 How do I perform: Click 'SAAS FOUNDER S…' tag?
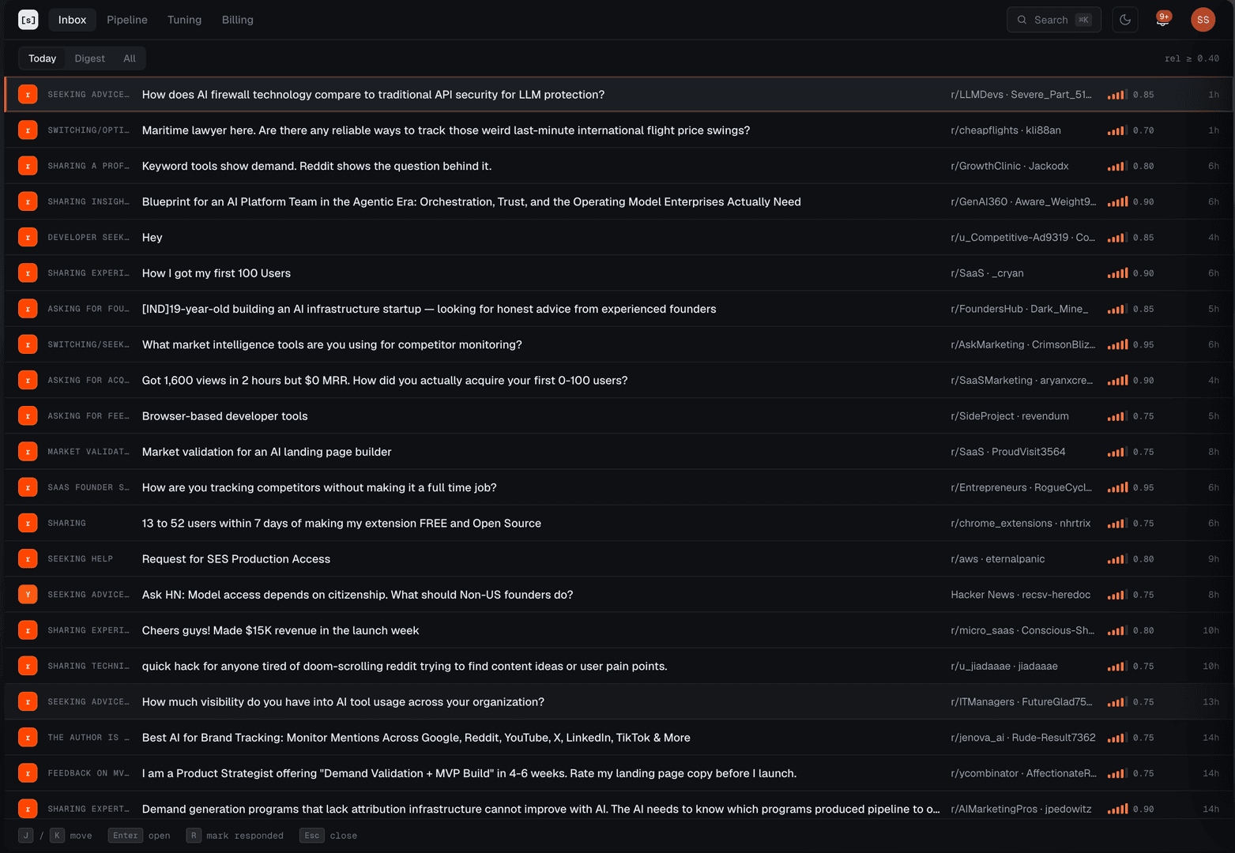click(x=88, y=487)
